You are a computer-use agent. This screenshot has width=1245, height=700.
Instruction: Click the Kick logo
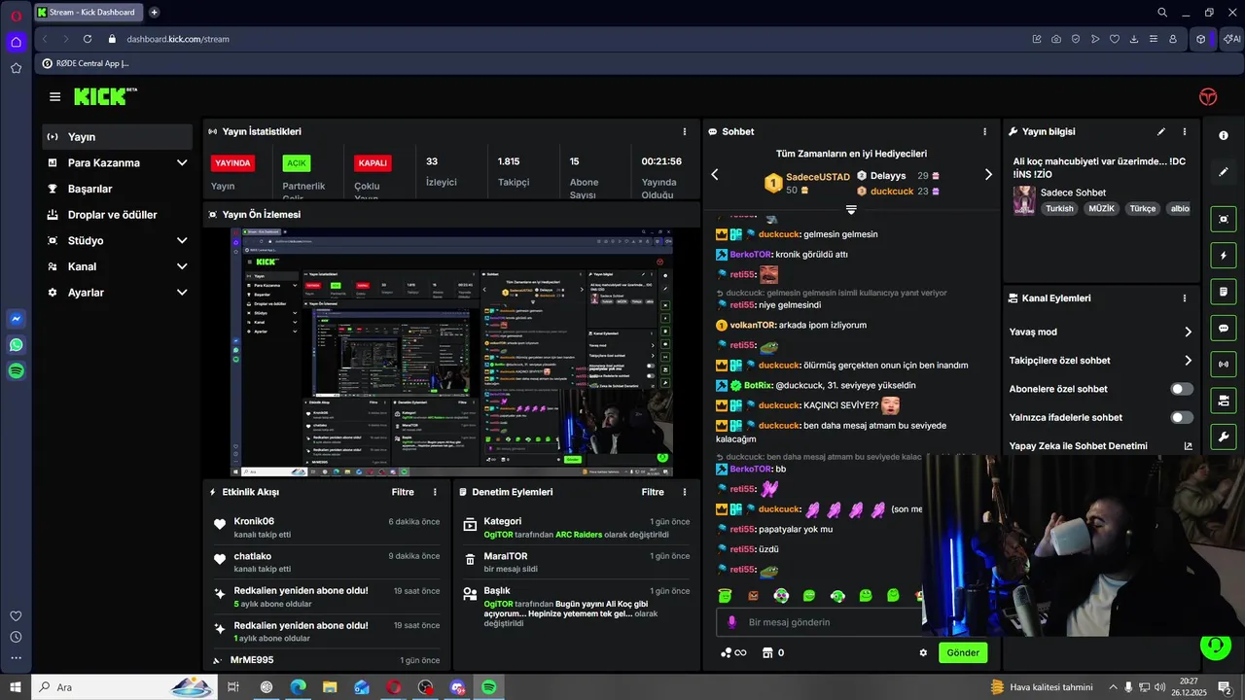(105, 96)
